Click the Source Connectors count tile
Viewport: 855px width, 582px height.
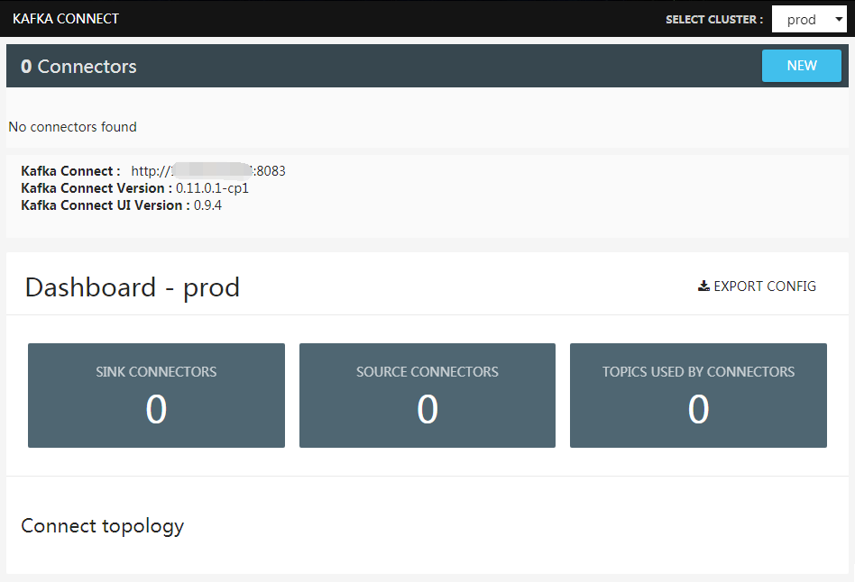click(x=427, y=396)
